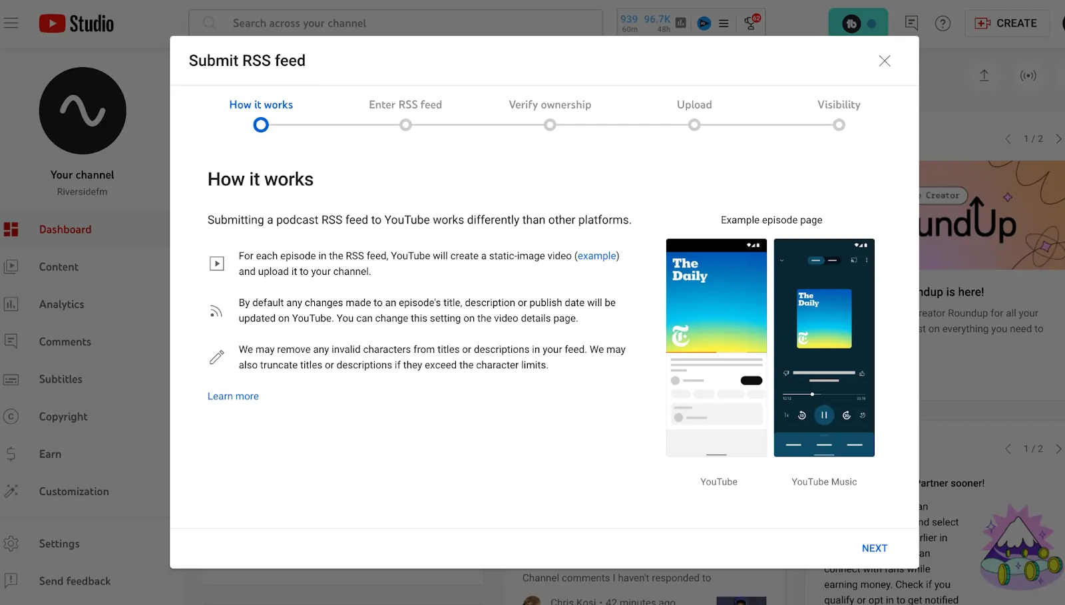
Task: Click the Customization magic wand icon
Action: (11, 491)
